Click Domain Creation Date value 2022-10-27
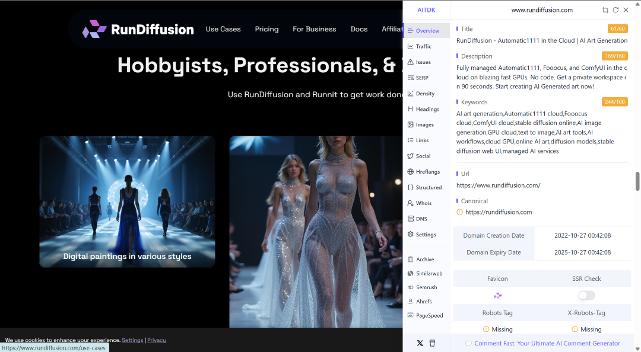The width and height of the screenshot is (641, 352). click(x=583, y=235)
